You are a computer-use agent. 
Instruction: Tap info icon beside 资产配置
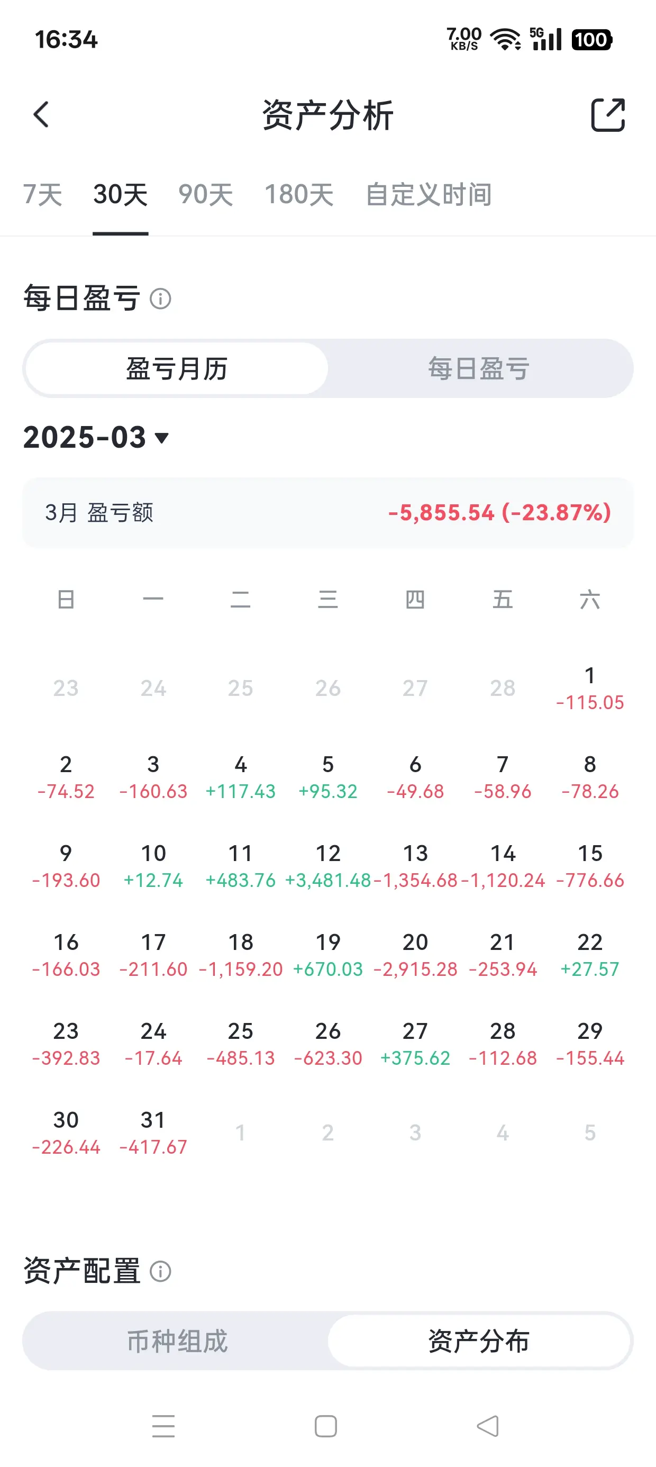tap(160, 1271)
